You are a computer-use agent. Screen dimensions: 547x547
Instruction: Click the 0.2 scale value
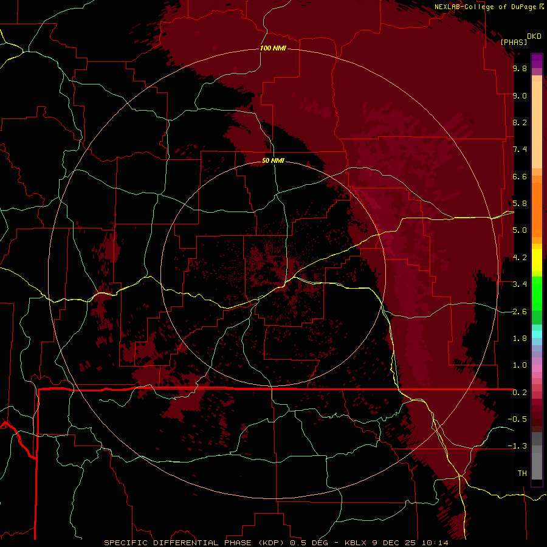point(520,393)
